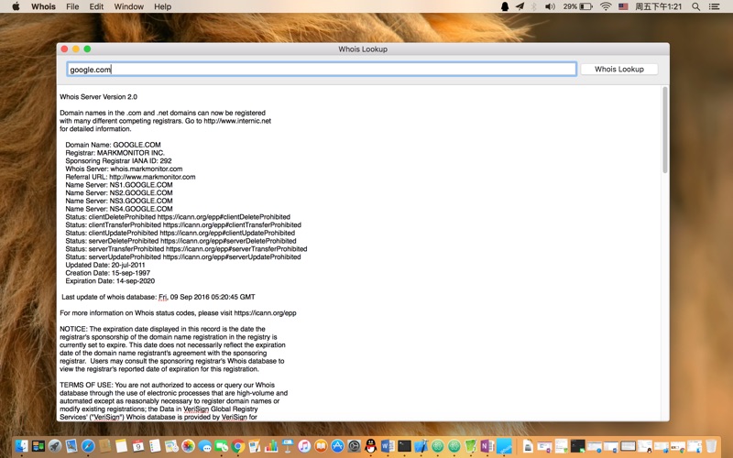Click the QQ bell icon in menu bar

505,6
